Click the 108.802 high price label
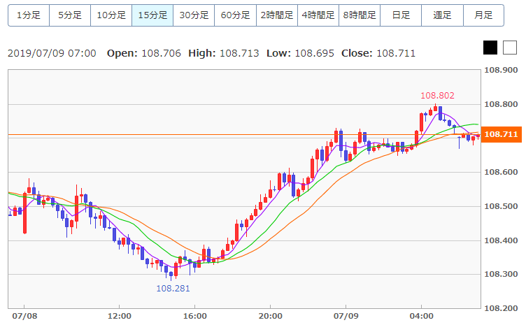The width and height of the screenshot is (526, 325). pos(437,96)
